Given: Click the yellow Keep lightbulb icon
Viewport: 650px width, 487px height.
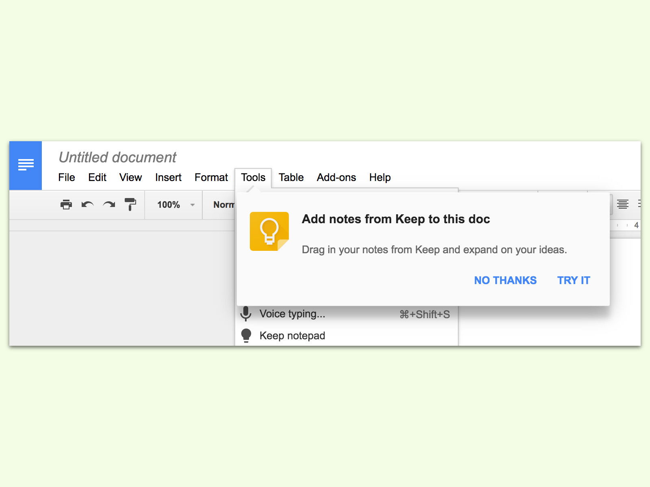Looking at the screenshot, I should click(x=269, y=231).
